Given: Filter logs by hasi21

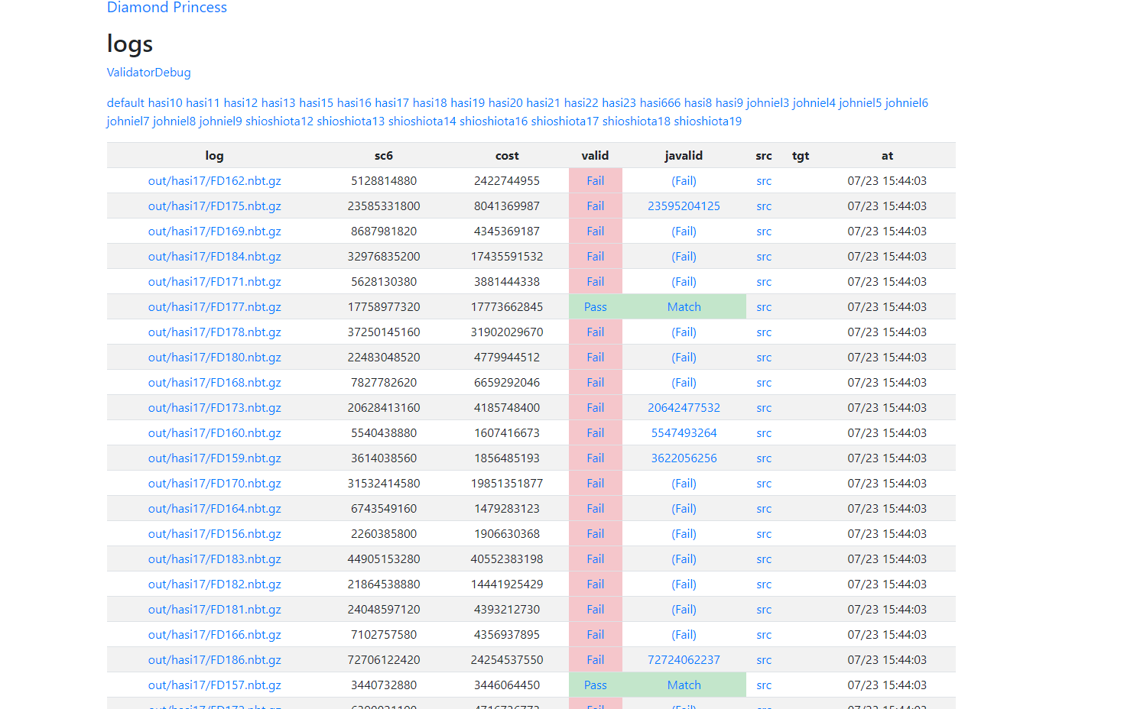Looking at the screenshot, I should (543, 103).
